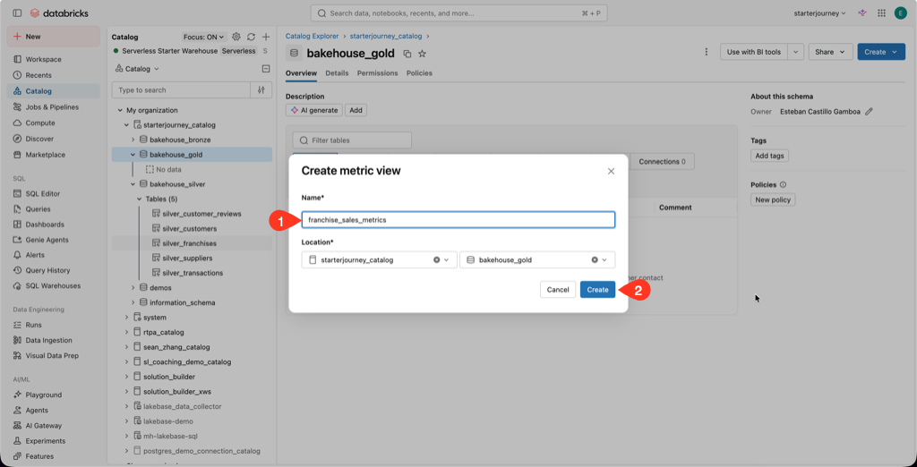
Task: Switch to the Details tab
Action: [x=337, y=73]
